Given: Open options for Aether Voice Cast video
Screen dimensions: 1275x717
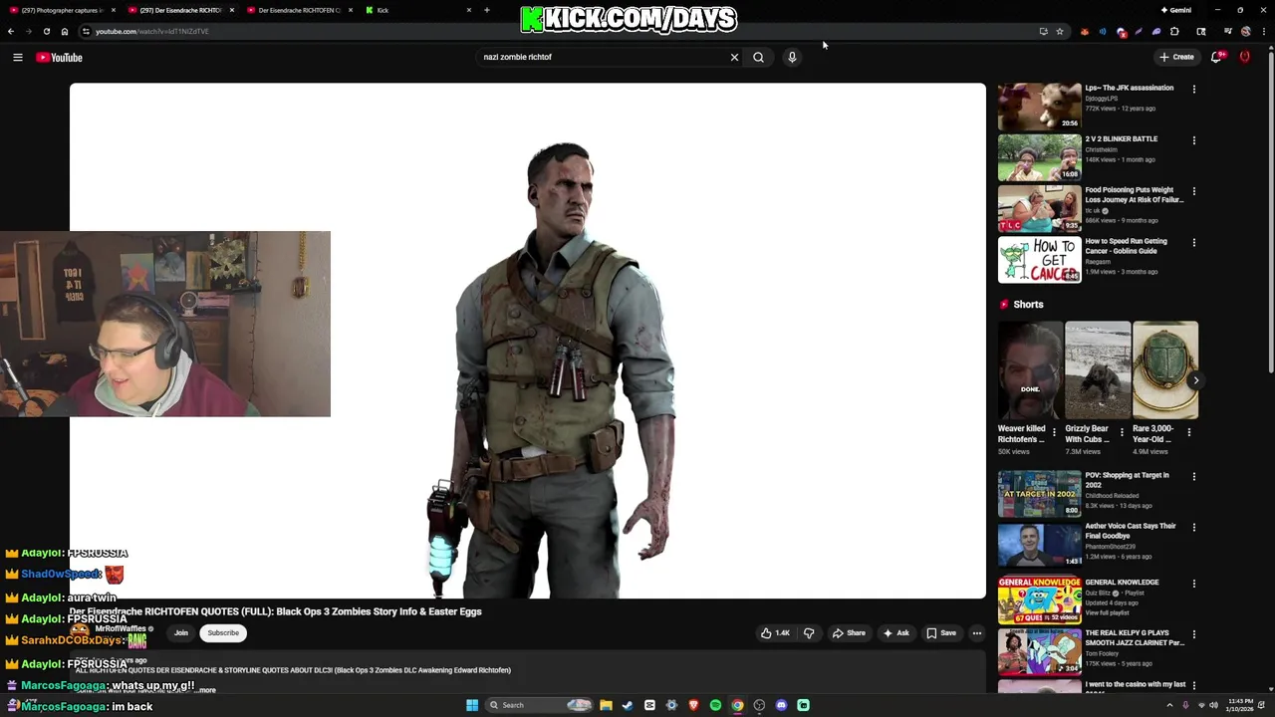Looking at the screenshot, I should pyautogui.click(x=1194, y=527).
